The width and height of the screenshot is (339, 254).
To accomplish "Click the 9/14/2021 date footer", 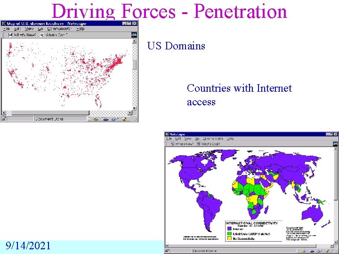I will click(x=28, y=246).
